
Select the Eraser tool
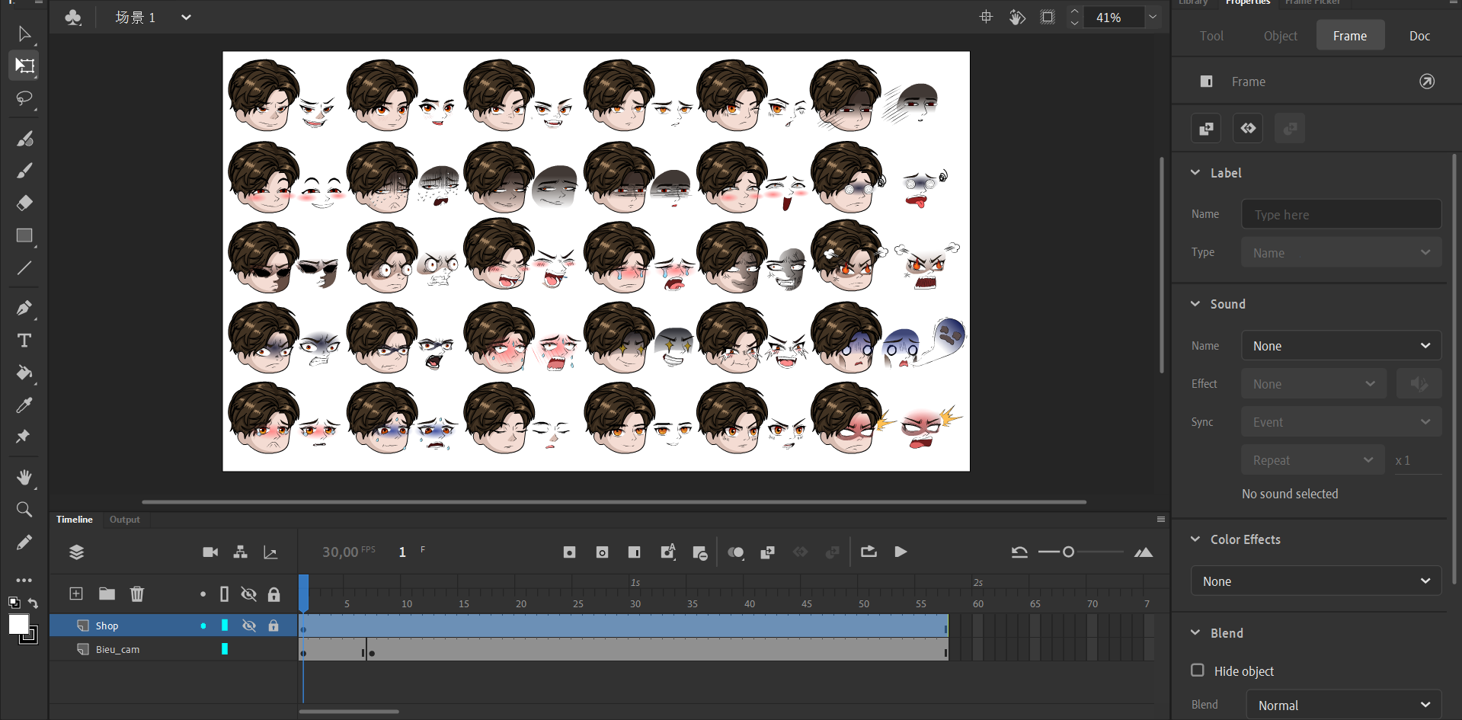tap(24, 203)
